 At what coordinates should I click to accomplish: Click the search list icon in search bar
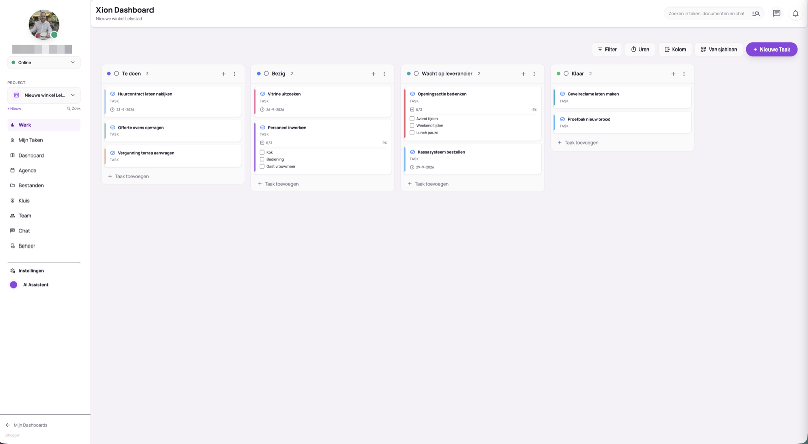(756, 14)
